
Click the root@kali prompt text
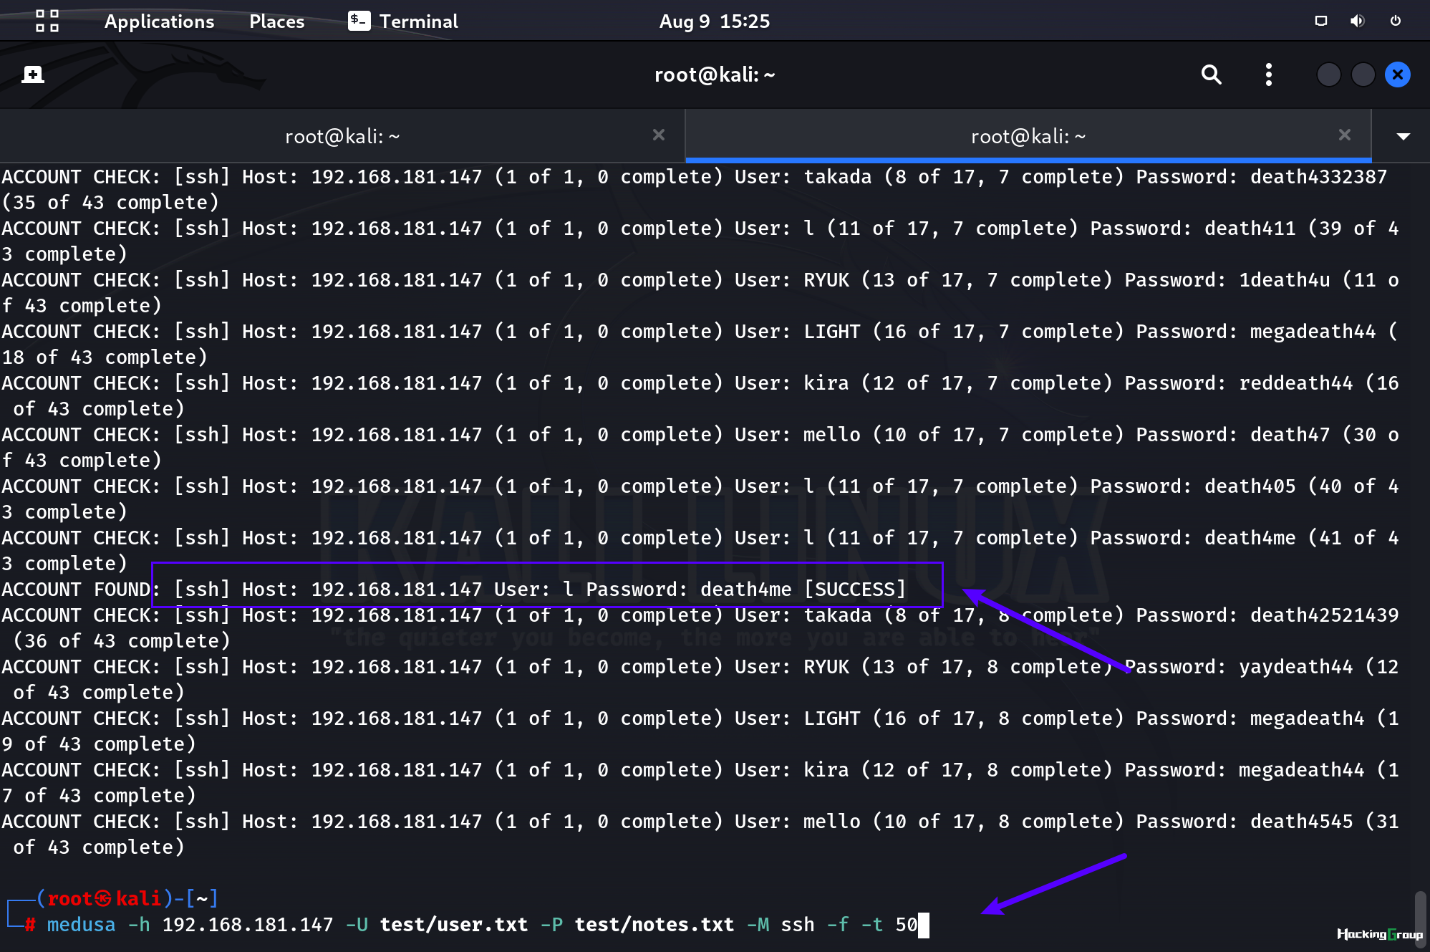(104, 898)
